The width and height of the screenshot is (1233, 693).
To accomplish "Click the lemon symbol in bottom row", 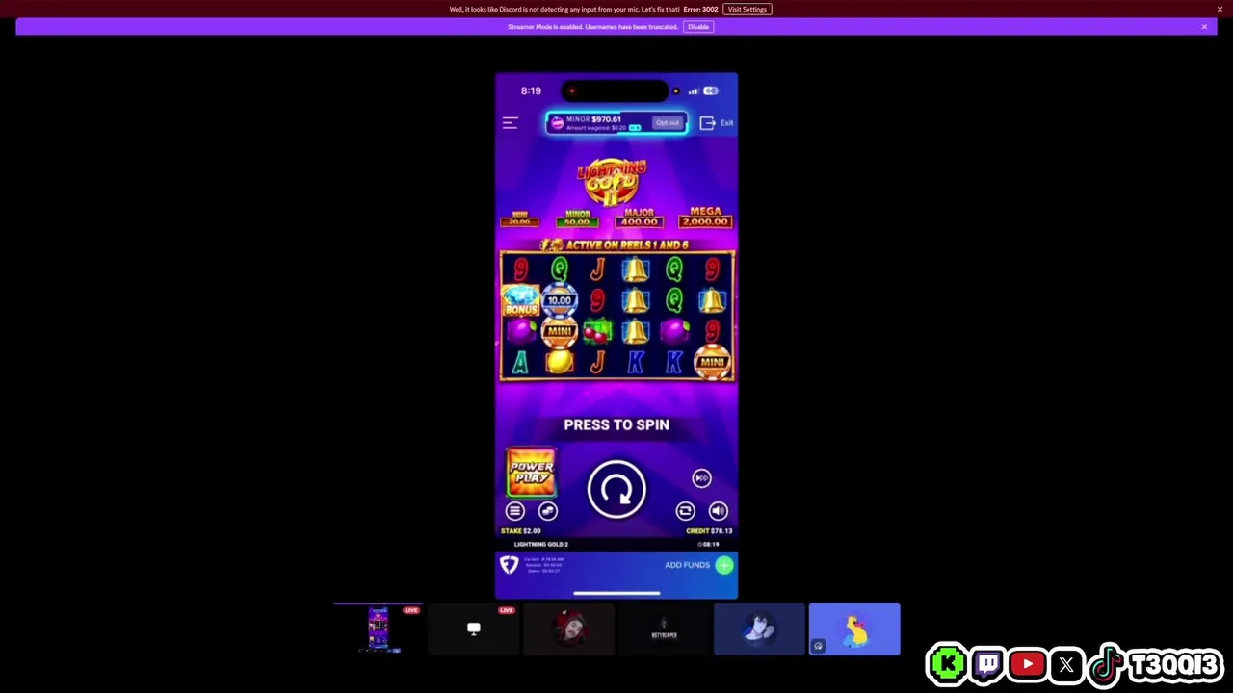I will (x=559, y=362).
